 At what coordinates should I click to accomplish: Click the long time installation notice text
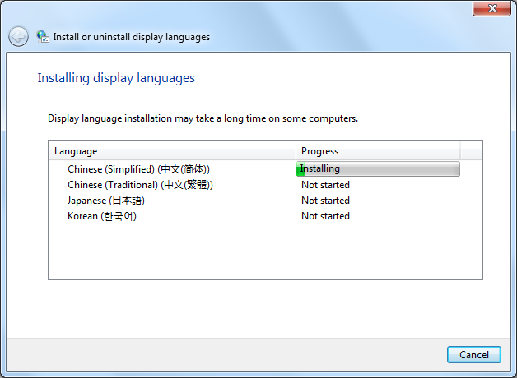[203, 118]
